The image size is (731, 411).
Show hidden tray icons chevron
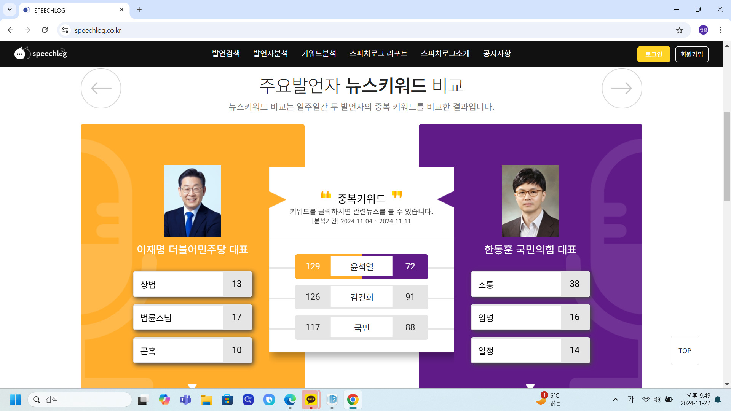[616, 400]
